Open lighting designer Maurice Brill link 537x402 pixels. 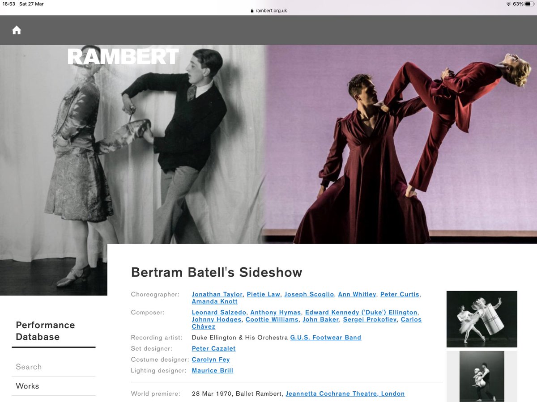[213, 371]
